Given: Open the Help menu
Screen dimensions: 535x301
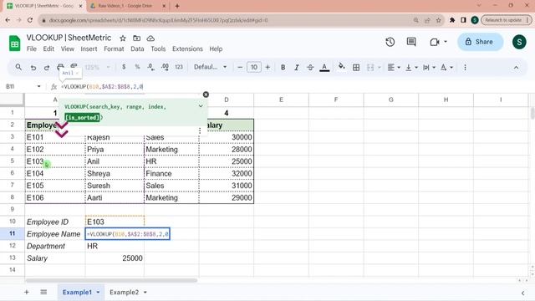Looking at the screenshot, I should (x=216, y=48).
